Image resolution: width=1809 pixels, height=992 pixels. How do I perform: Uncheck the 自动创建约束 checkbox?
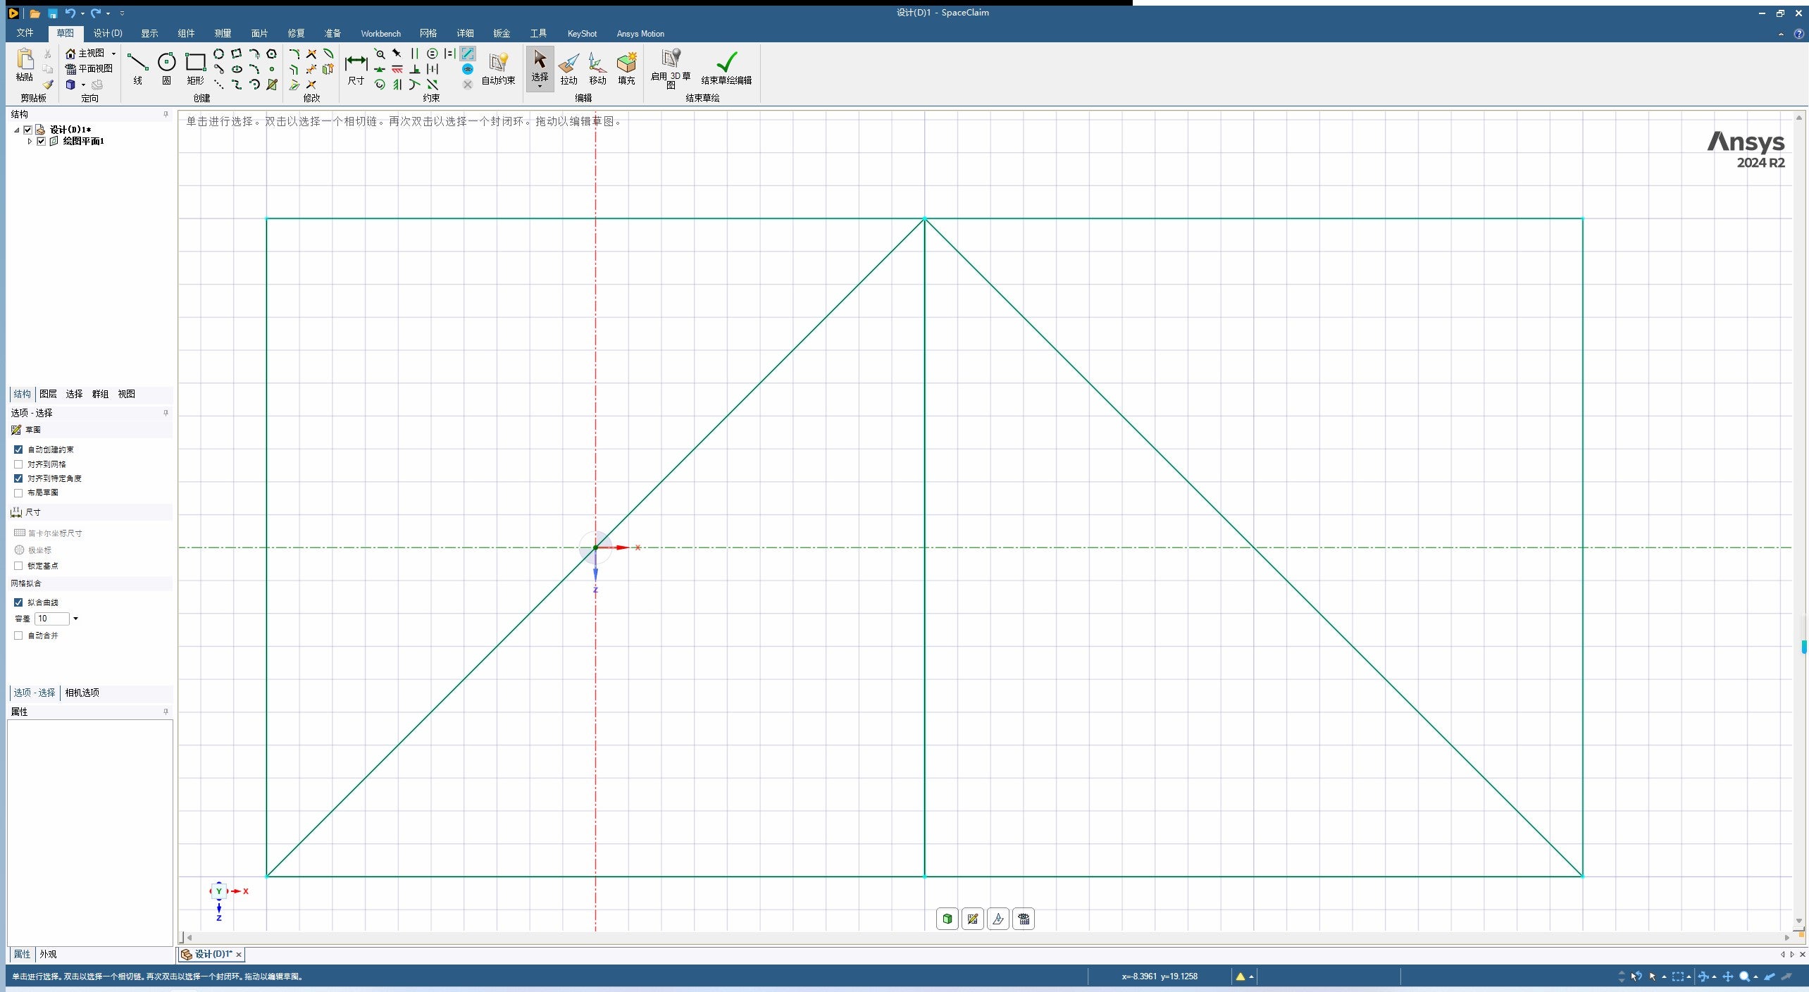click(x=18, y=449)
